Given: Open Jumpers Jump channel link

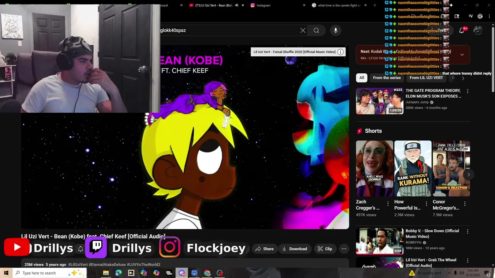Looking at the screenshot, I should click(x=417, y=102).
